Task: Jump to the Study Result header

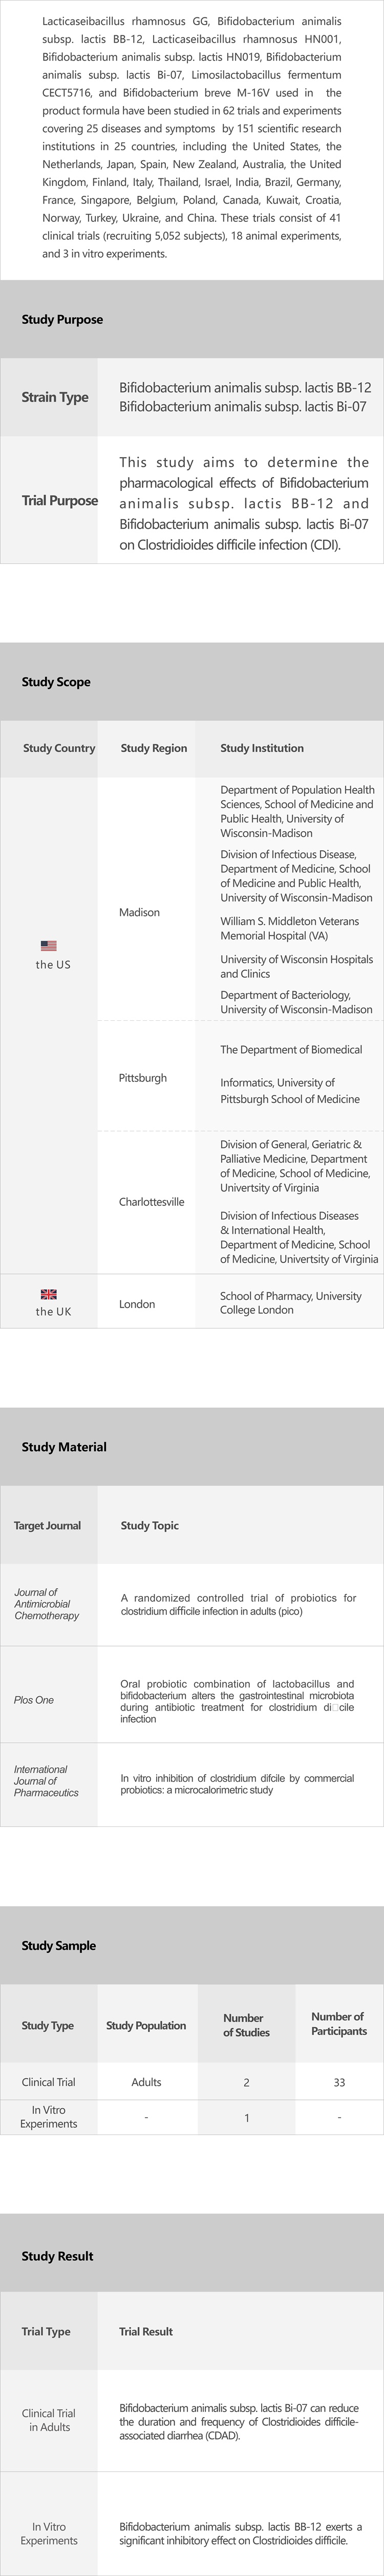Action: pyautogui.click(x=58, y=2256)
